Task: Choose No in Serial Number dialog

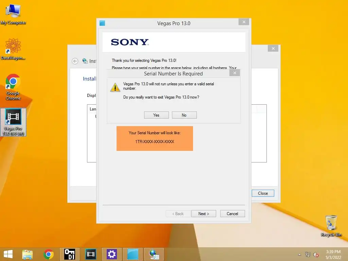Action: 184,115
